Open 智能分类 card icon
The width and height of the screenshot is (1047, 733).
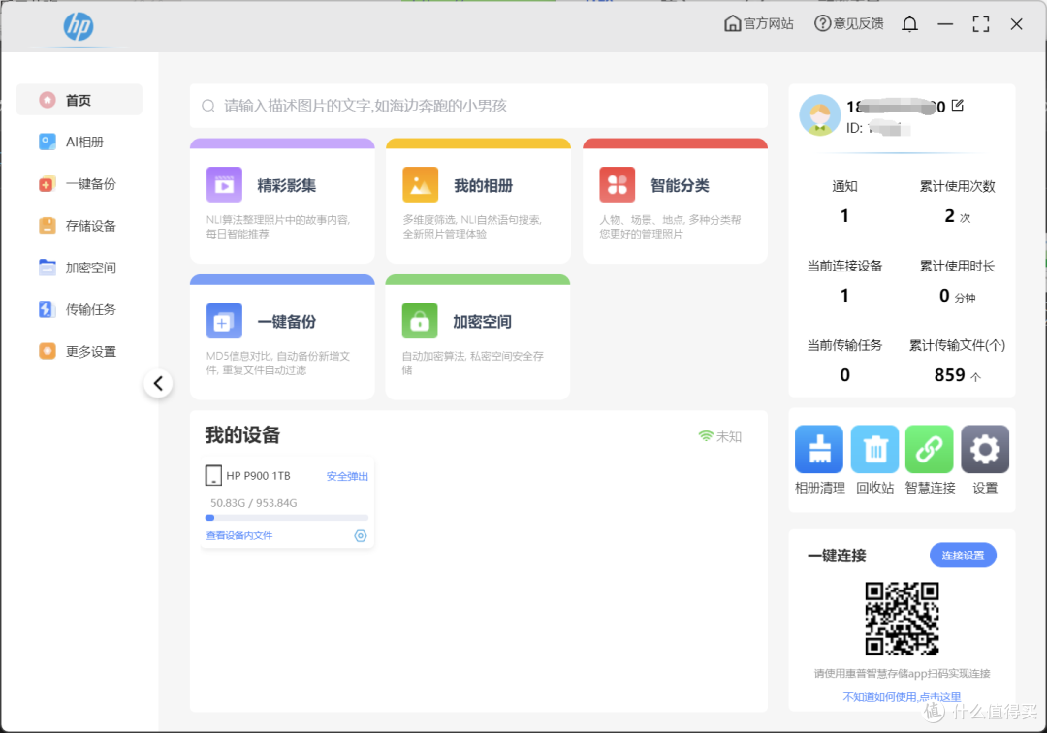coord(617,185)
